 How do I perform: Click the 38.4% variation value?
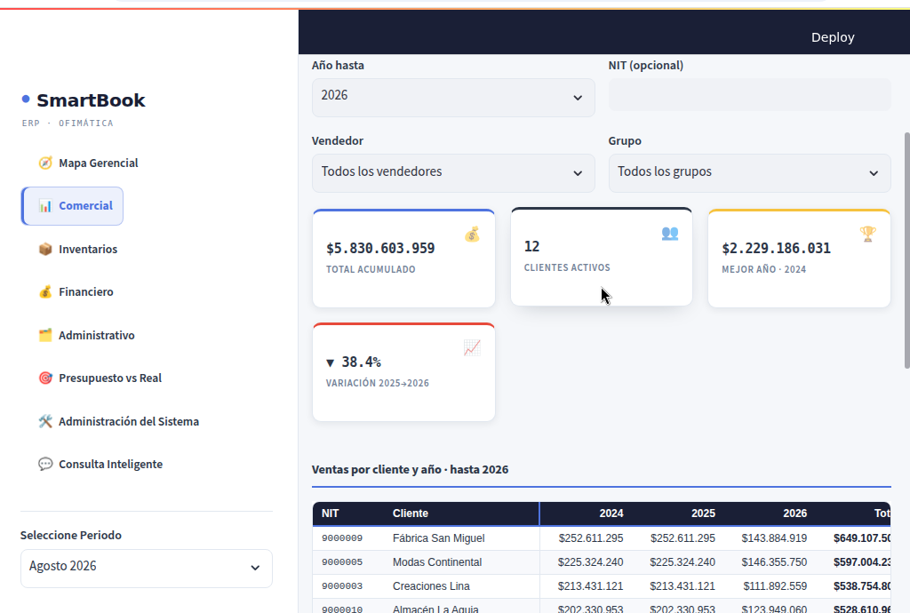(354, 362)
